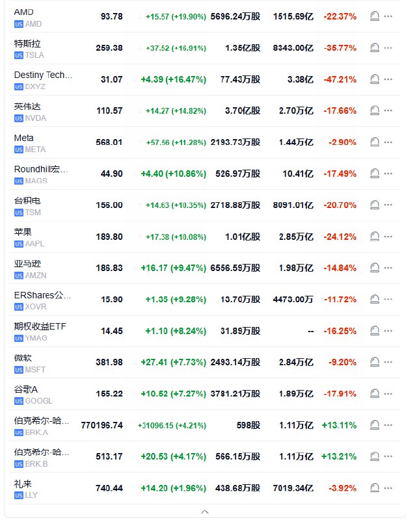
Task: Open the three-dot menu for GOOGL
Action: (x=388, y=394)
